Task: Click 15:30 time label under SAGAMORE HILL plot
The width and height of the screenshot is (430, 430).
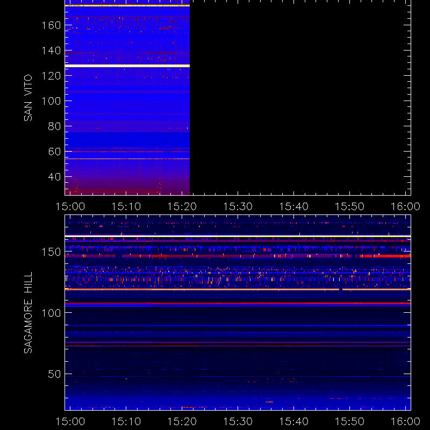Action: pyautogui.click(x=238, y=421)
